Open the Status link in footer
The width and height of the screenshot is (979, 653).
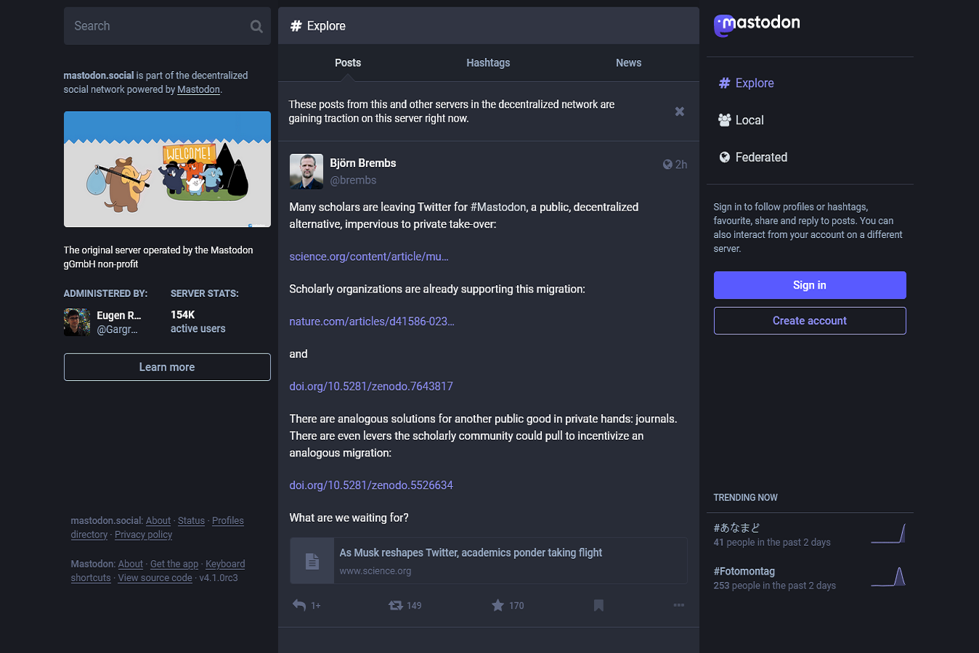(x=192, y=521)
